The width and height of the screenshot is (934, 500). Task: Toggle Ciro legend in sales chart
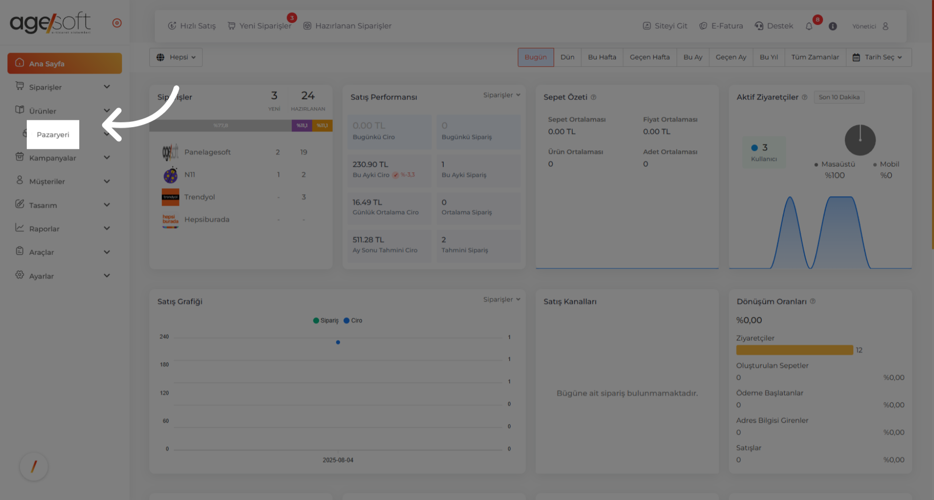[353, 320]
